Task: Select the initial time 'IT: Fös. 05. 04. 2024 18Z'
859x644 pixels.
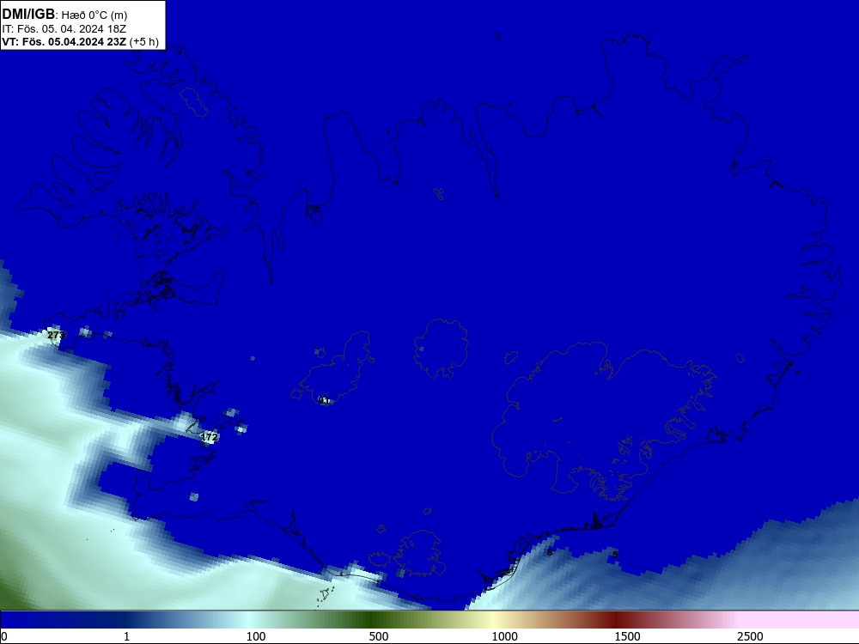Action: pyautogui.click(x=64, y=29)
